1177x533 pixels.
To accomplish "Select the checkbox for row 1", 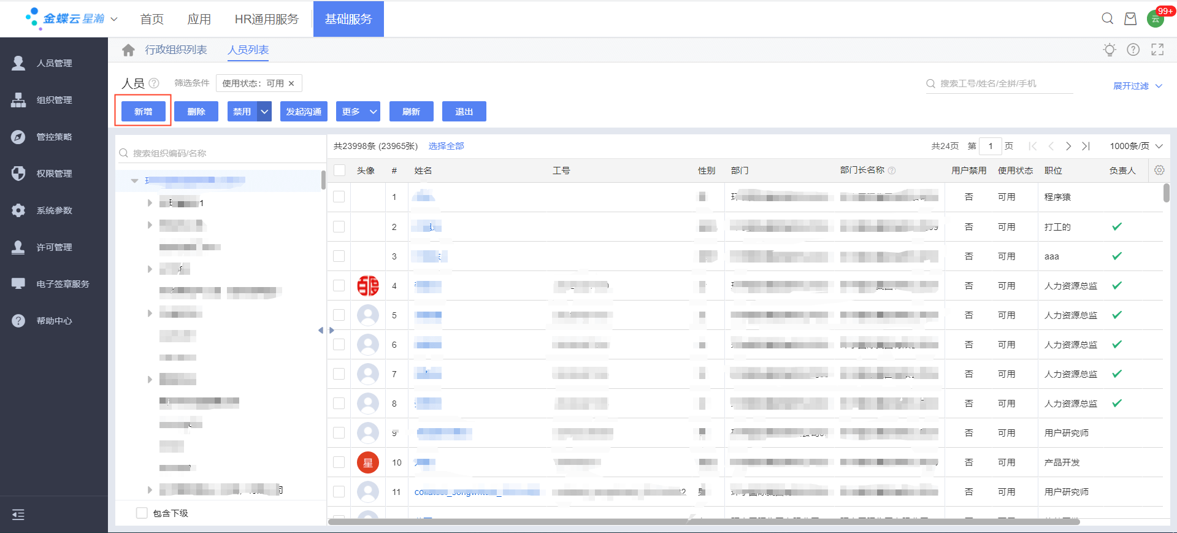I will pos(339,197).
